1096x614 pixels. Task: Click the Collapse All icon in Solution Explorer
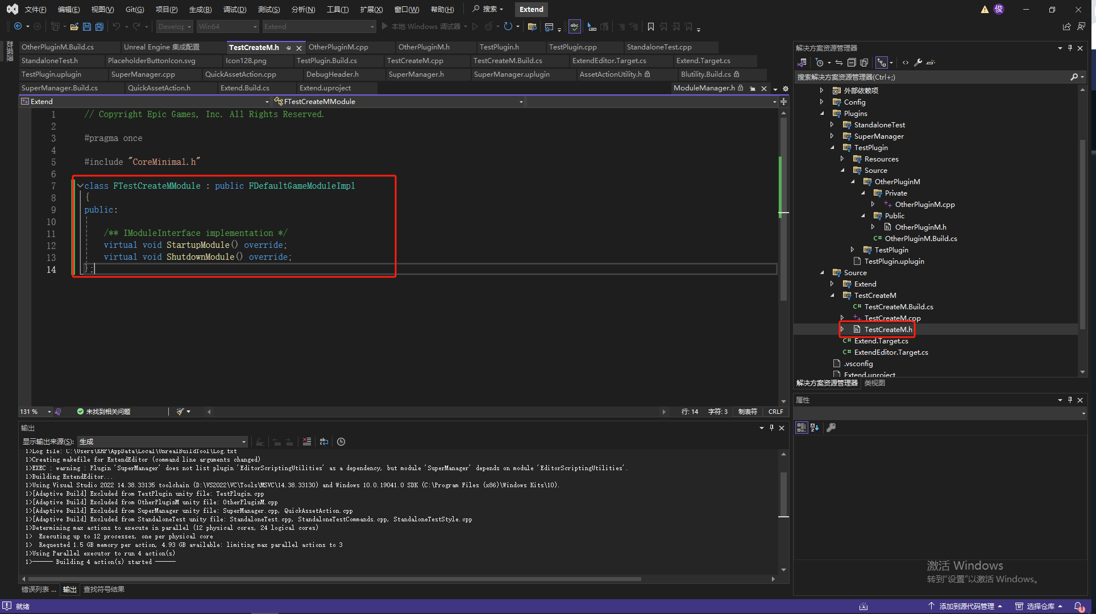pos(852,63)
